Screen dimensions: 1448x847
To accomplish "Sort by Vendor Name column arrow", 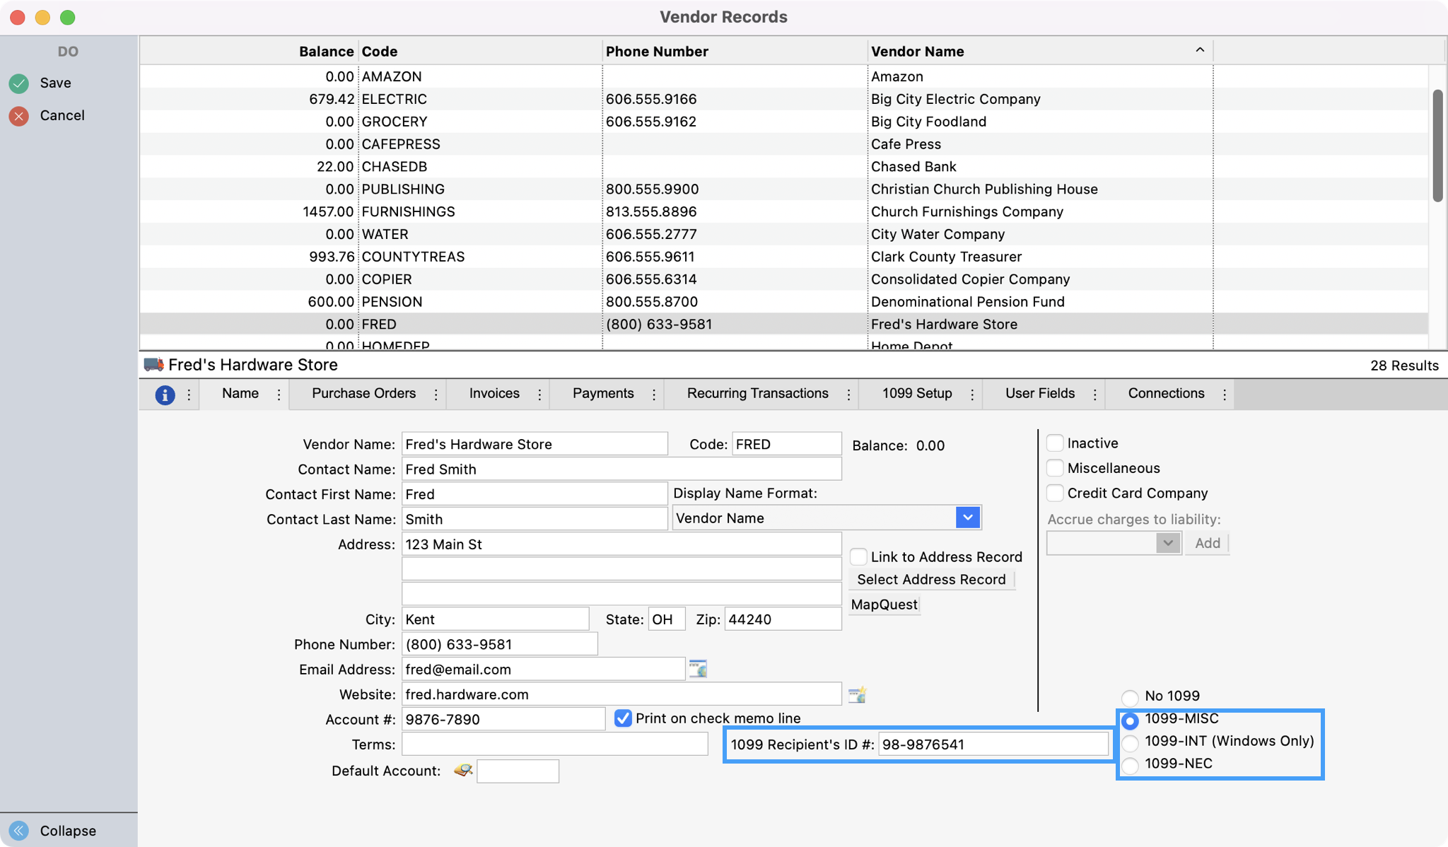I will point(1199,50).
